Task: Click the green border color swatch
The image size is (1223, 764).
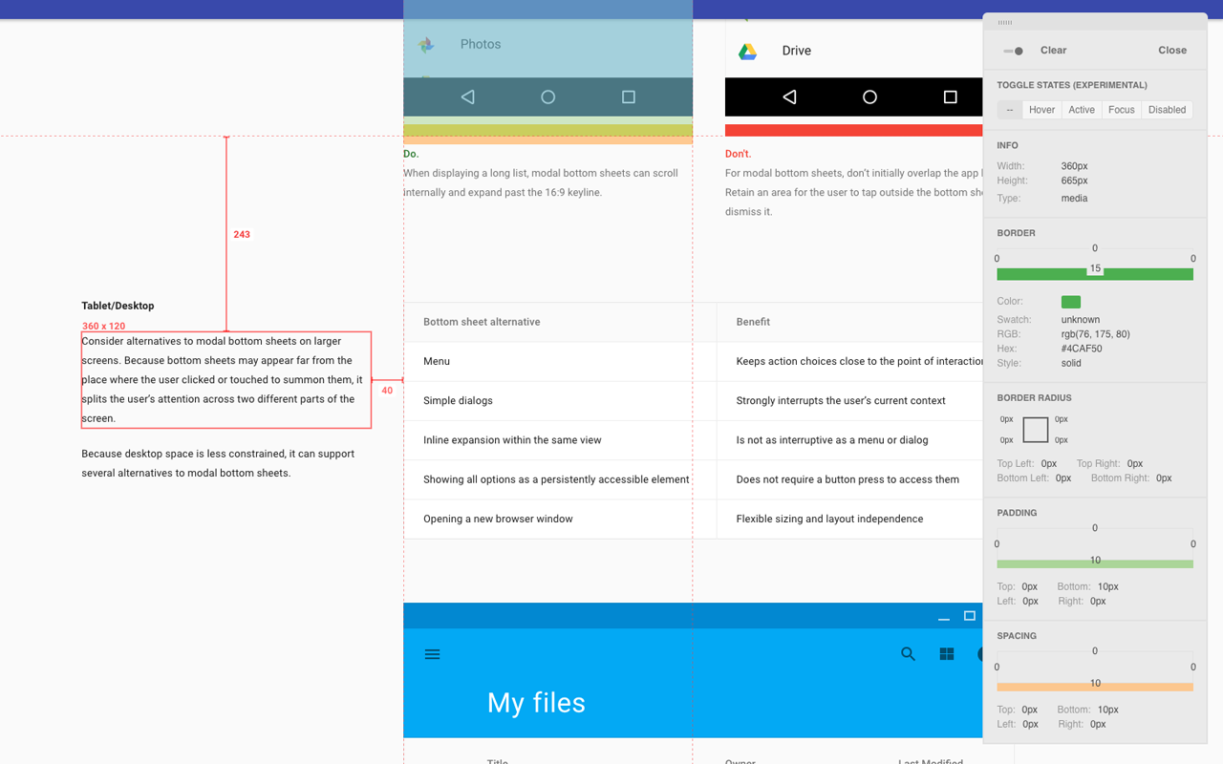Action: click(1071, 302)
